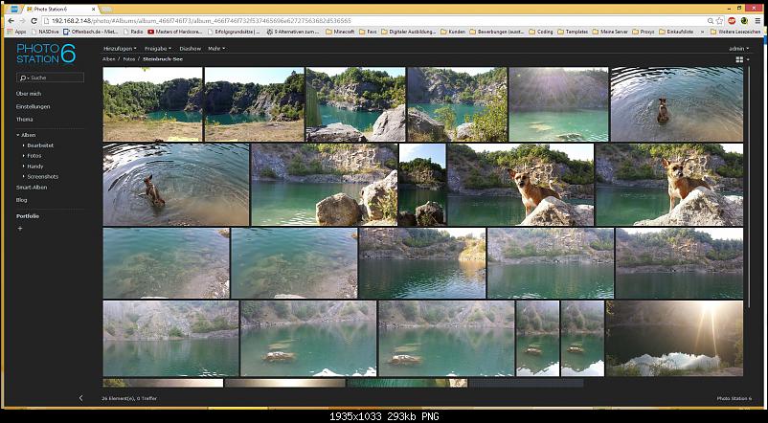Screen dimensions: 768x423
Task: Click the search magnifier icon
Action: (23, 77)
